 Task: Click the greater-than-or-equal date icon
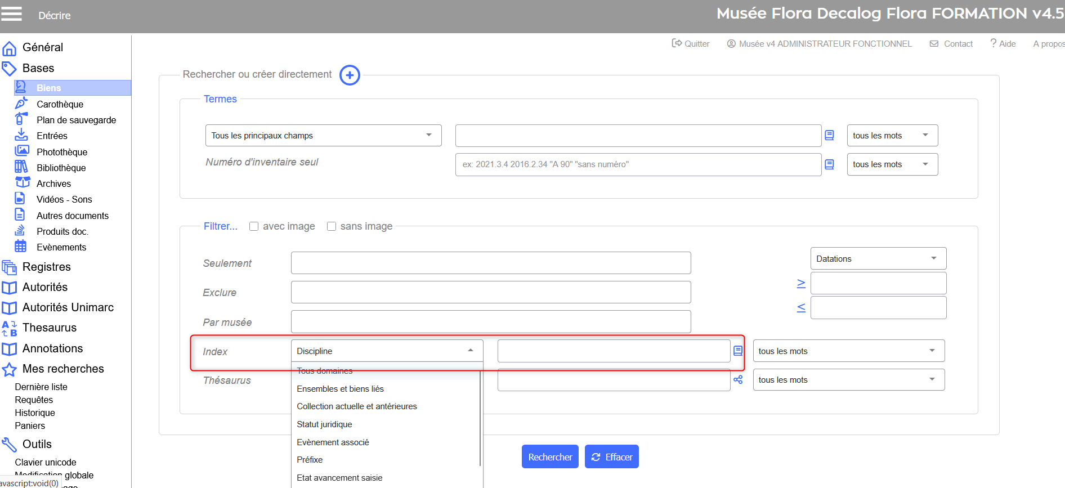(801, 284)
